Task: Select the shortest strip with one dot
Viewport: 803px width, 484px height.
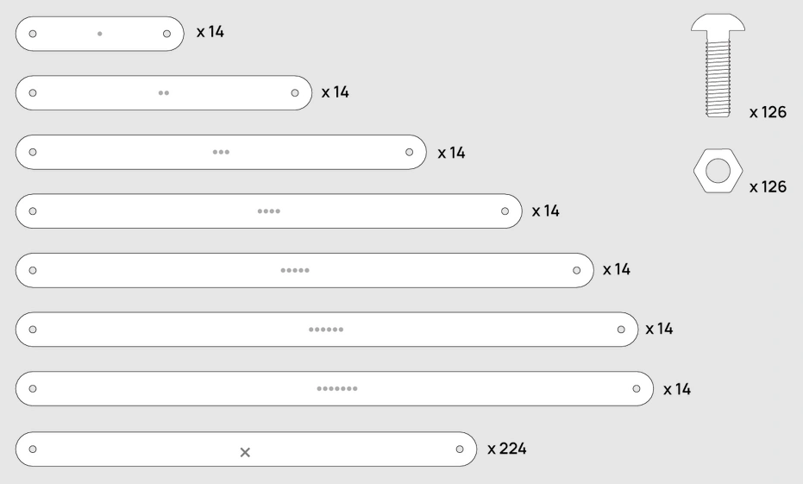Action: tap(100, 34)
